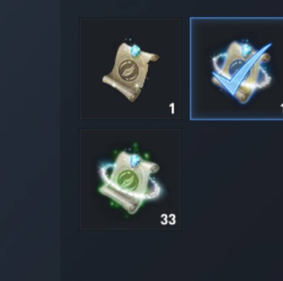Click the quantity 1 on plain scroll slot
The height and width of the screenshot is (281, 283).
172,109
